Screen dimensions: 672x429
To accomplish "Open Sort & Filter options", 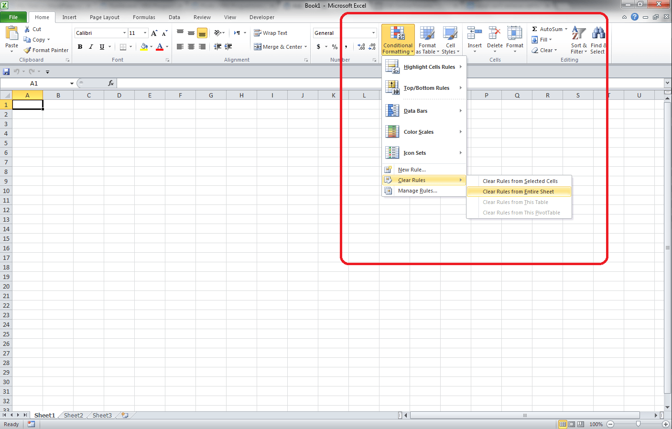I will 578,40.
